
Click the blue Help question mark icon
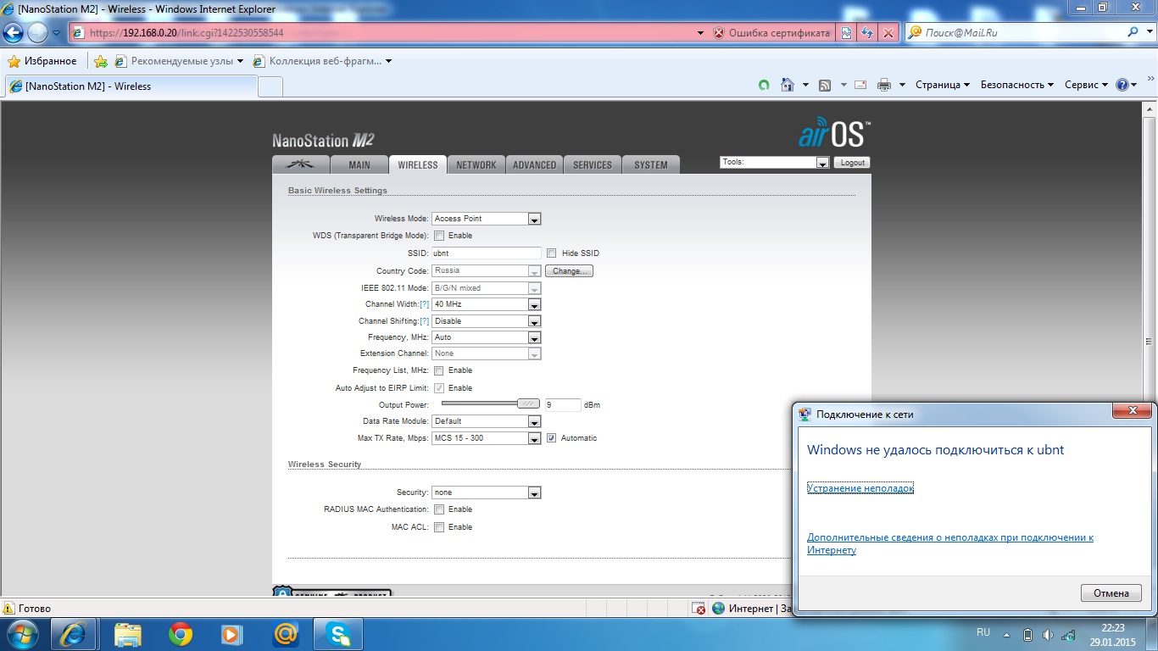pyautogui.click(x=1122, y=85)
